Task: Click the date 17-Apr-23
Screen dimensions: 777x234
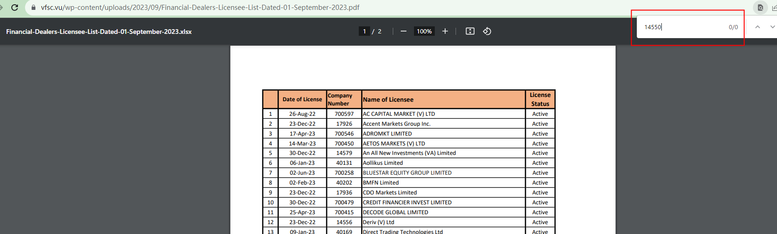Action: (x=302, y=134)
